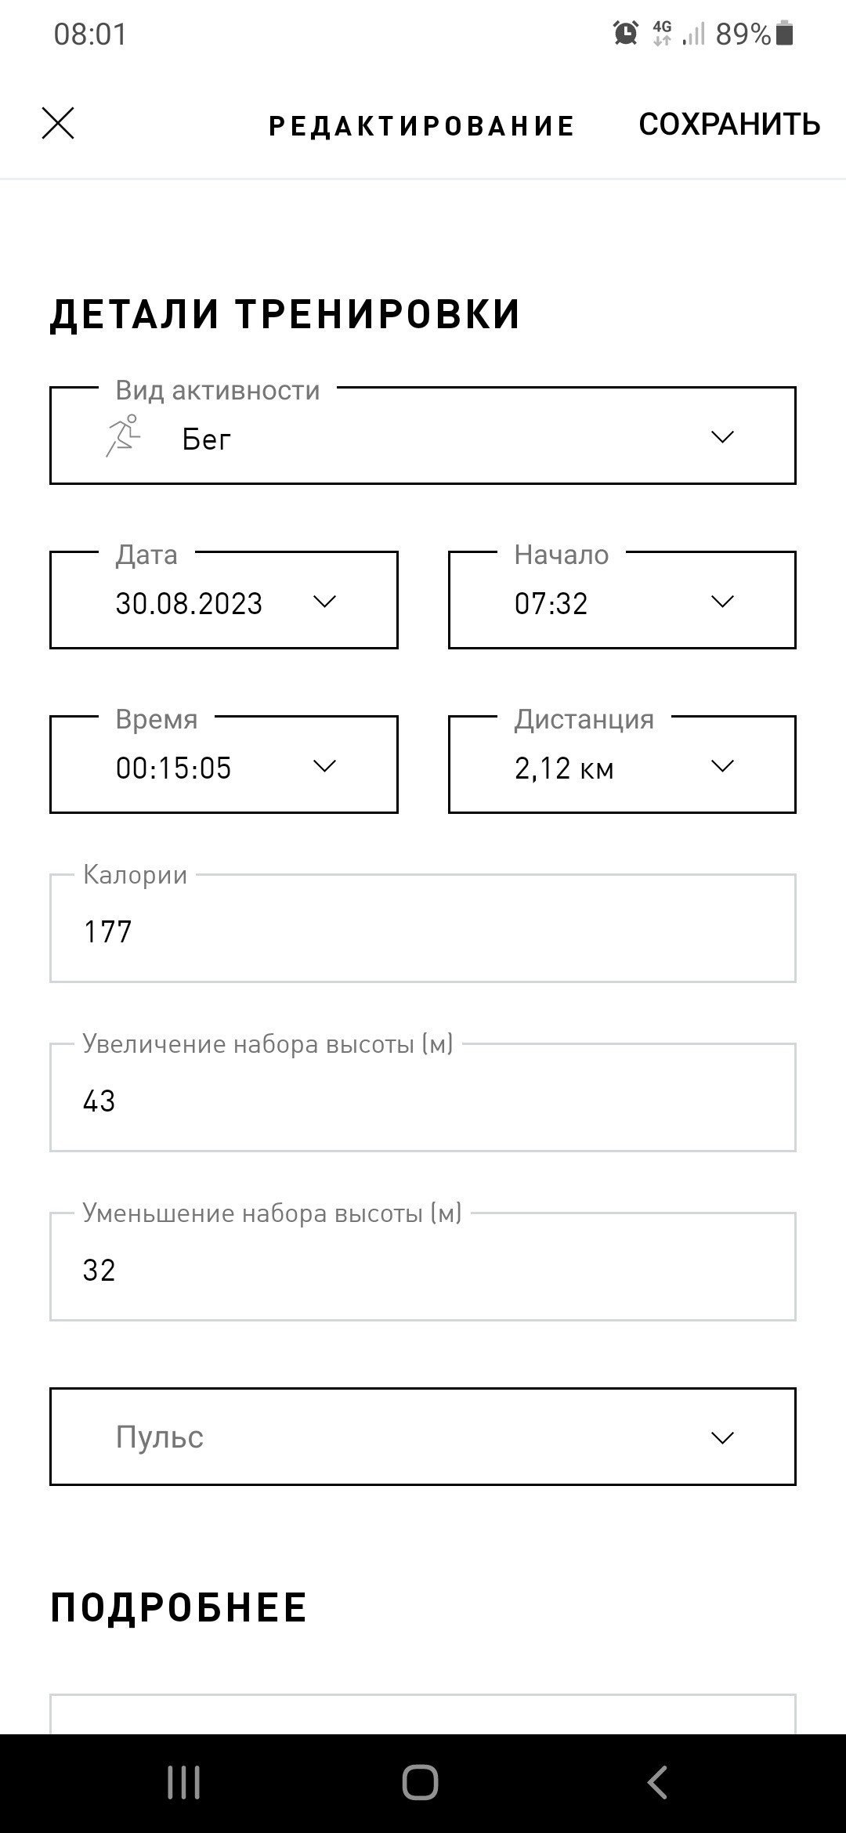Image resolution: width=846 pixels, height=1833 pixels.
Task: Tap the battery status icon
Action: pos(785,34)
